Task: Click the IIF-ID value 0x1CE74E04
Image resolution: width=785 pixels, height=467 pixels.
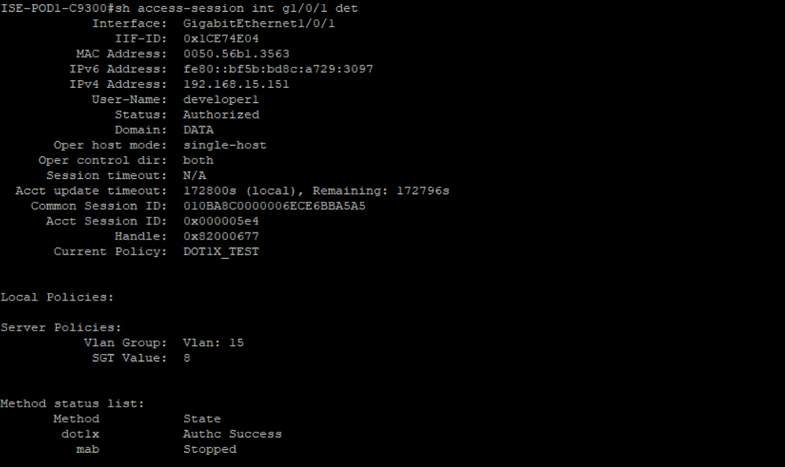Action: click(x=221, y=38)
